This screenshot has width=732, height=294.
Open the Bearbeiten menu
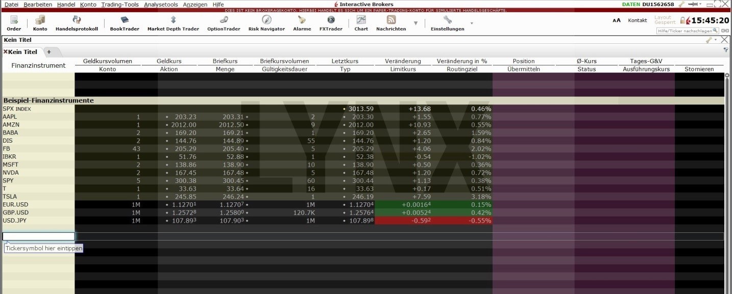pos(38,4)
